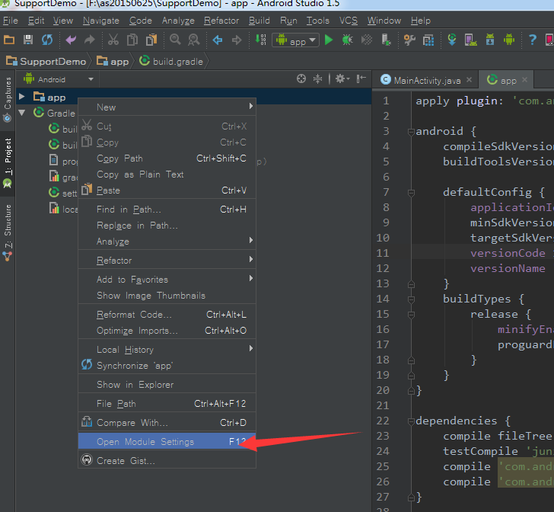Collapse the Gradle Scripts tree node

[x=22, y=113]
